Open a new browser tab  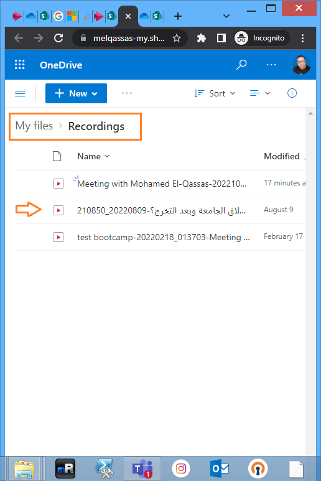pos(178,16)
